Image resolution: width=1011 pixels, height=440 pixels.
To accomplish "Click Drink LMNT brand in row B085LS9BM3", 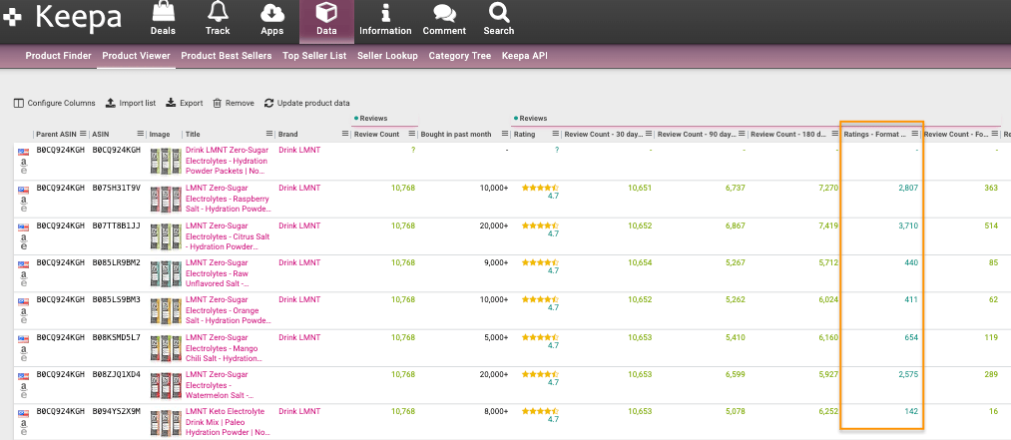I will tap(299, 300).
